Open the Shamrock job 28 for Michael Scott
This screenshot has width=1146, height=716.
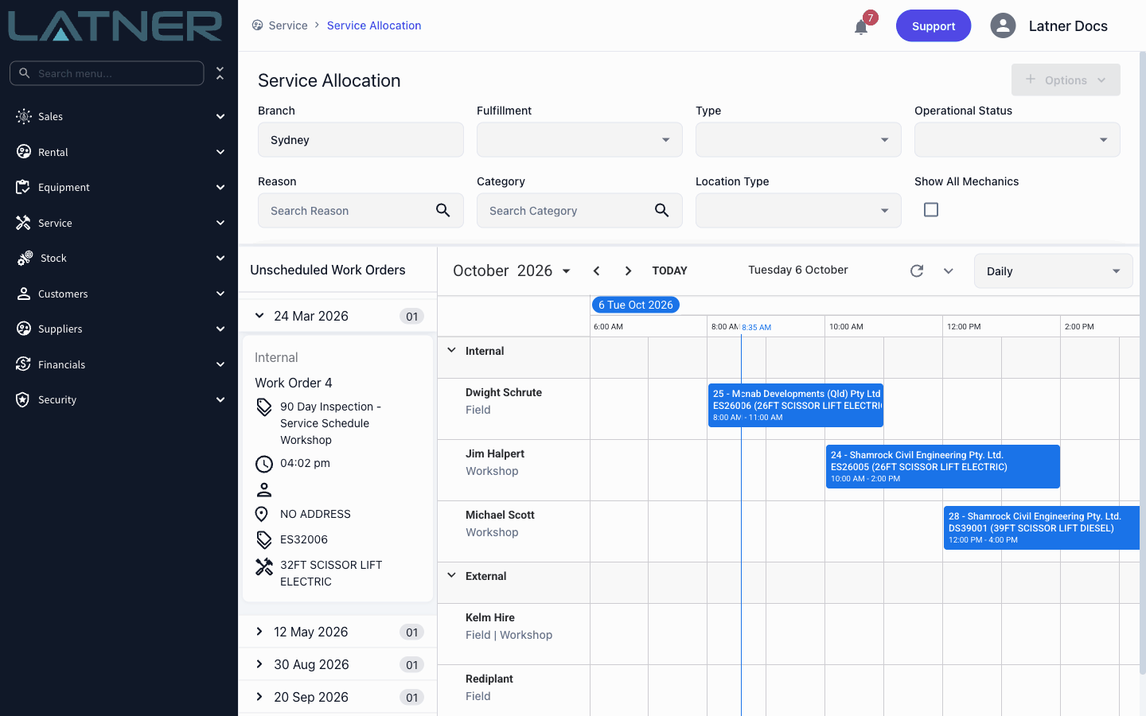(1042, 528)
